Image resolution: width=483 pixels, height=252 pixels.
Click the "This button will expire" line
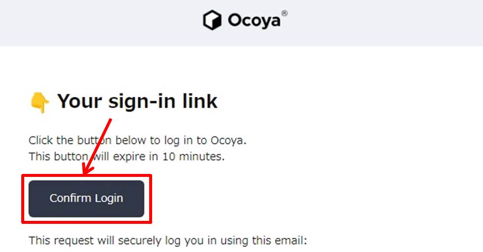[126, 157]
